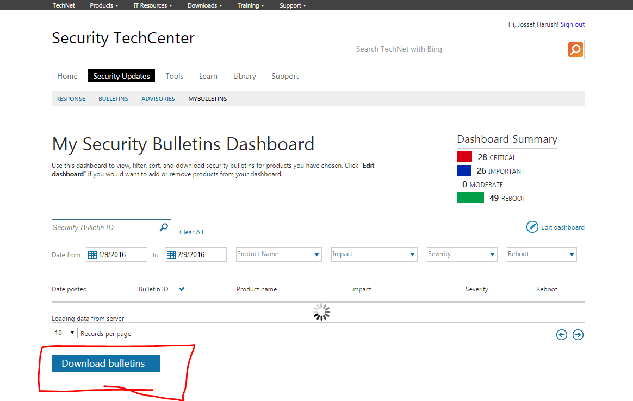Click the blue IMPORTANT summary swatch
The width and height of the screenshot is (633, 401).
pyautogui.click(x=464, y=170)
